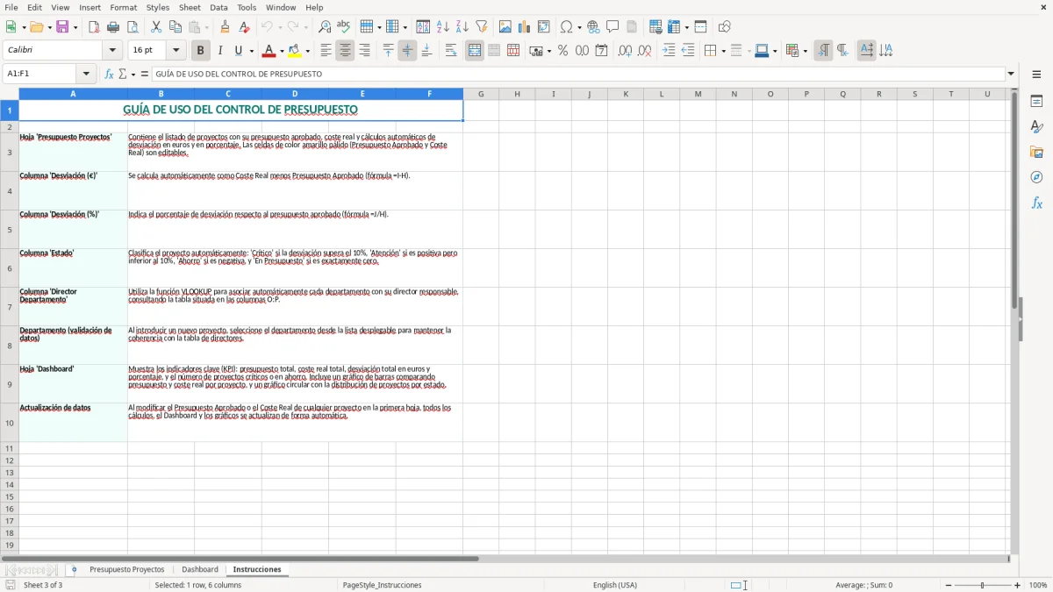Toggle Align Left
Viewport: 1053px width, 592px height.
(326, 51)
